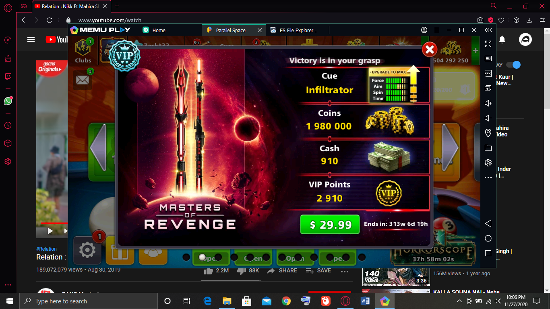This screenshot has width=550, height=309.
Task: Open Twitch in the Opera sidebar
Action: pyautogui.click(x=8, y=76)
